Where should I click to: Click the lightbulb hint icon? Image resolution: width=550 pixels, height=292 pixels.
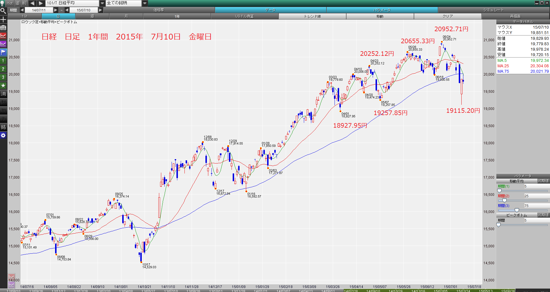2,3
